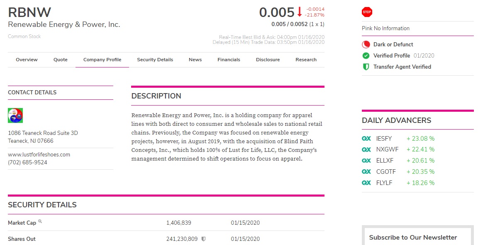Click the QX icon beside NXGWF
This screenshot has width=483, height=245.
pos(366,149)
